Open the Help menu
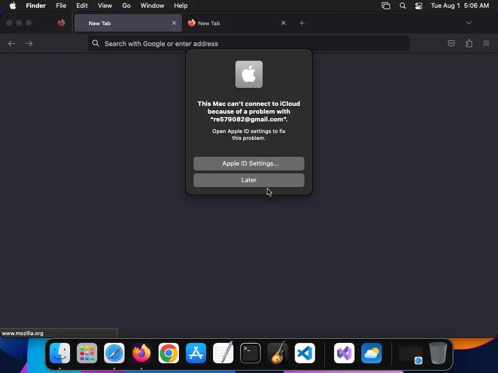Screen dimensions: 498x373 181,5
